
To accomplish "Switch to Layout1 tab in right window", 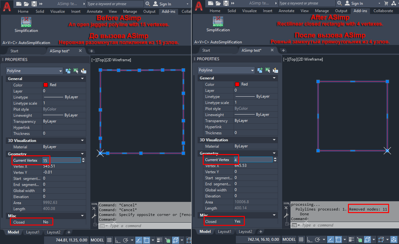I will (224, 231).
